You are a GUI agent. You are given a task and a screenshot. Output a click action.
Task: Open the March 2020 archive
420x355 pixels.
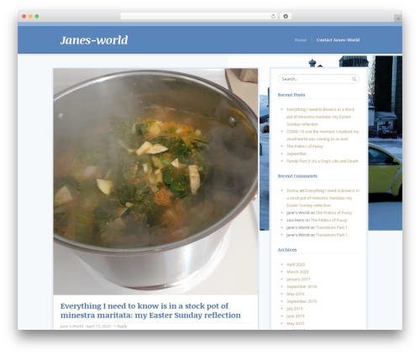297,272
